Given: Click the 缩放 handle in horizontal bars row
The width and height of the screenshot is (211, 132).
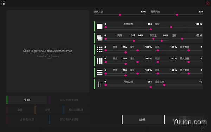Looking at the screenshot, I should tap(138, 74).
